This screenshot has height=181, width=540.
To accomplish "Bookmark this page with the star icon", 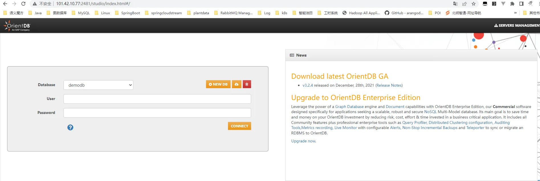I will point(474,4).
